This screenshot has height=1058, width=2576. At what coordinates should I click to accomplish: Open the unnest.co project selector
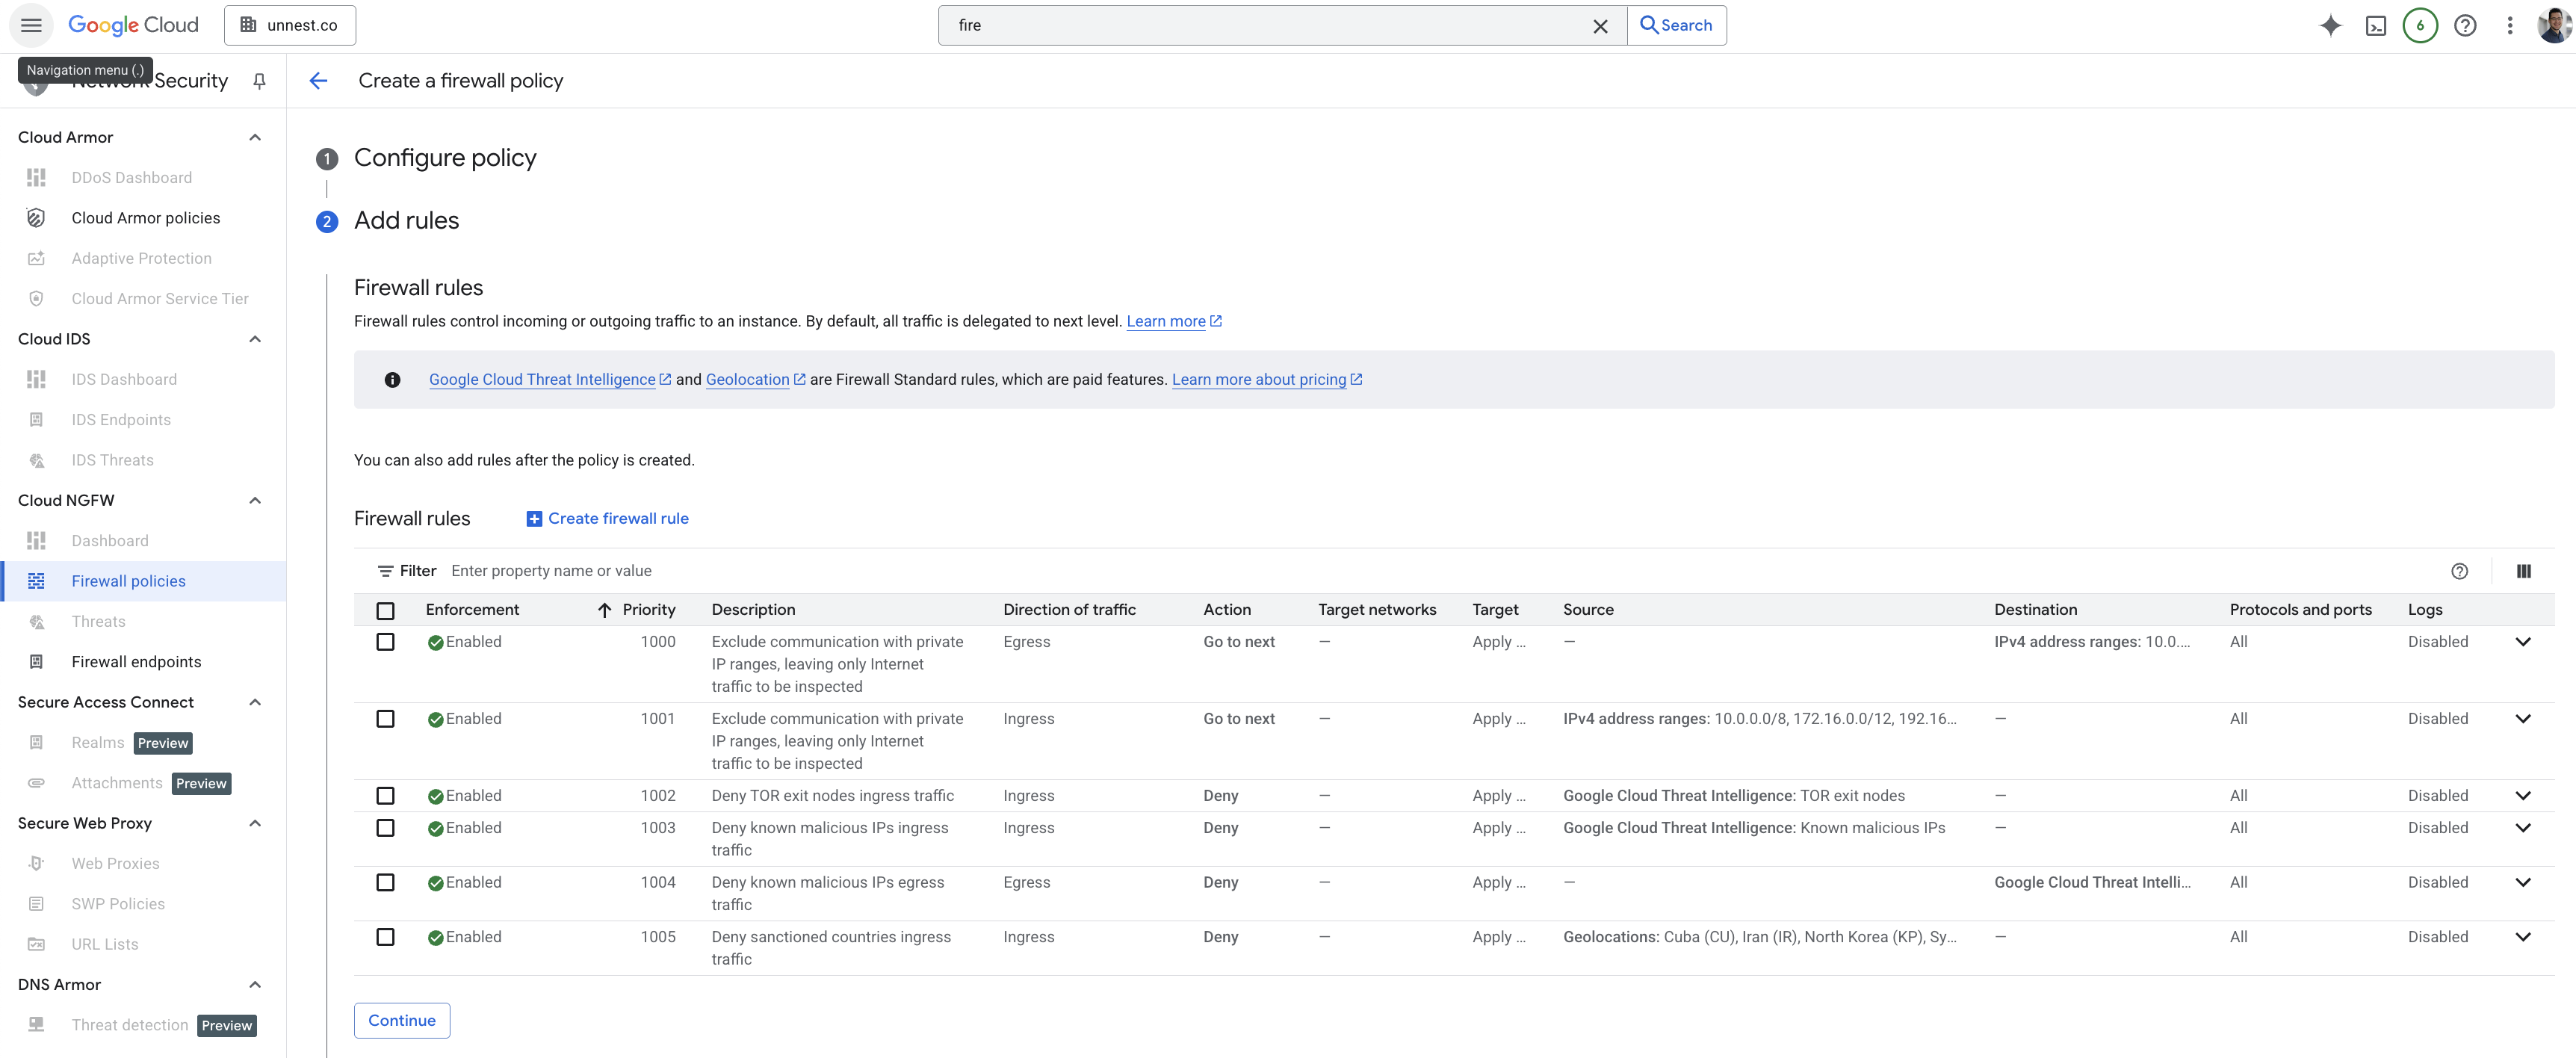click(289, 26)
